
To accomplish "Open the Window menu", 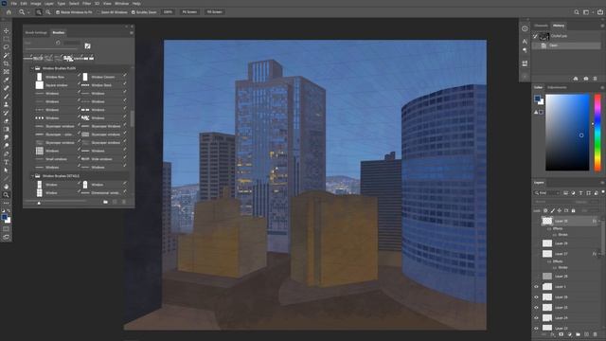I will [x=121, y=4].
